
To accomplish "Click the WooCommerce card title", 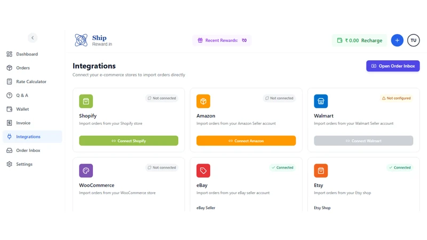I will pyautogui.click(x=97, y=185).
